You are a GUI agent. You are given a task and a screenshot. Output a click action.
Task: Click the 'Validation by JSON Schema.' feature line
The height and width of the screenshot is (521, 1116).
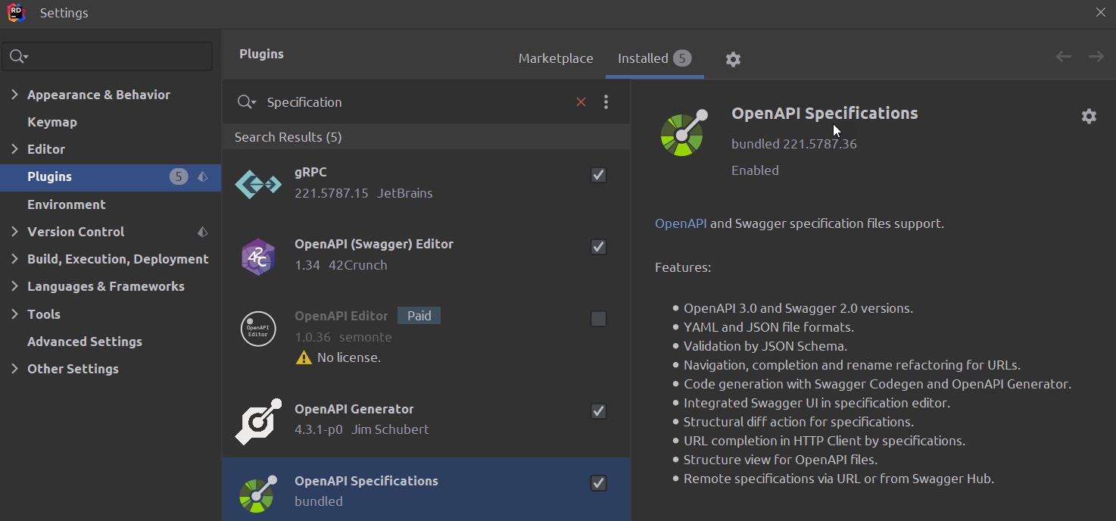(765, 346)
